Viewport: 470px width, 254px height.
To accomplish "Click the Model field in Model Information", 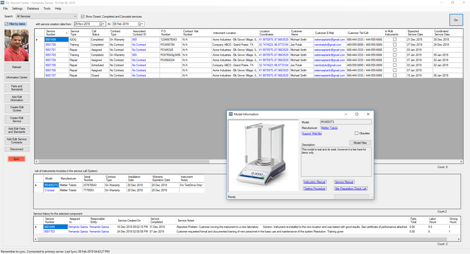I will point(345,122).
